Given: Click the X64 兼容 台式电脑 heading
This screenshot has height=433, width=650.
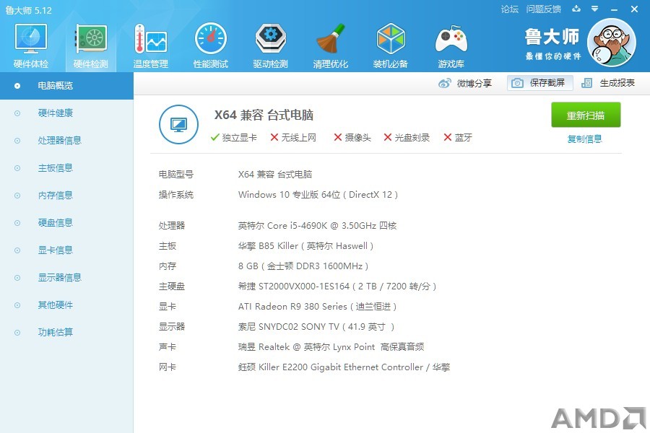Looking at the screenshot, I should pyautogui.click(x=264, y=115).
